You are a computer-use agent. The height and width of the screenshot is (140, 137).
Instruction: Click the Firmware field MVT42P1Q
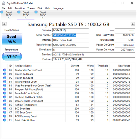click(70, 30)
